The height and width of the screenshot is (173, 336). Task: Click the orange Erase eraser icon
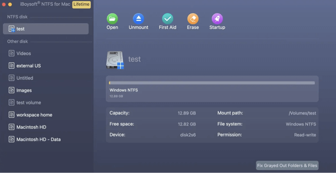(193, 18)
